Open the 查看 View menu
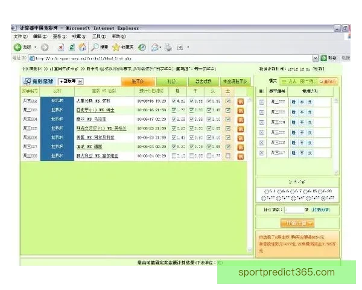362x290 pixels. (60, 36)
